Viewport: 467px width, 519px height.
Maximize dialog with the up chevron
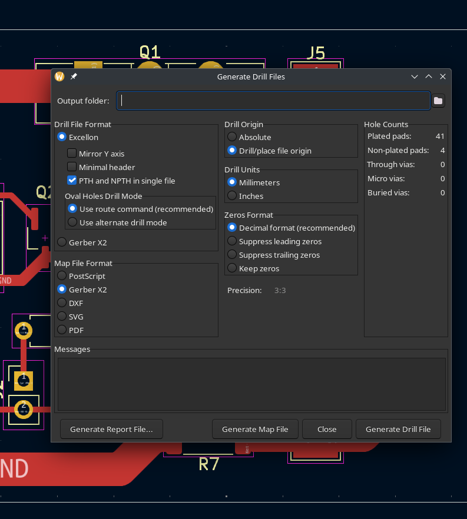coord(429,76)
